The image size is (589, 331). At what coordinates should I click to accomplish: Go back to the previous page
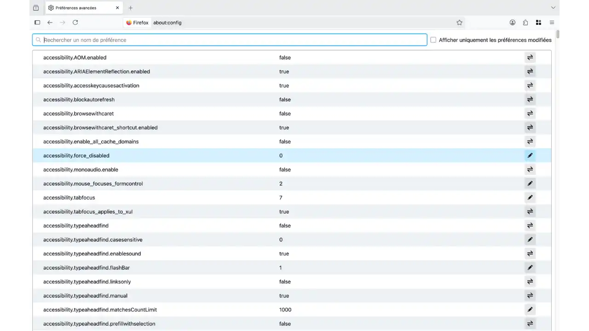pos(50,23)
